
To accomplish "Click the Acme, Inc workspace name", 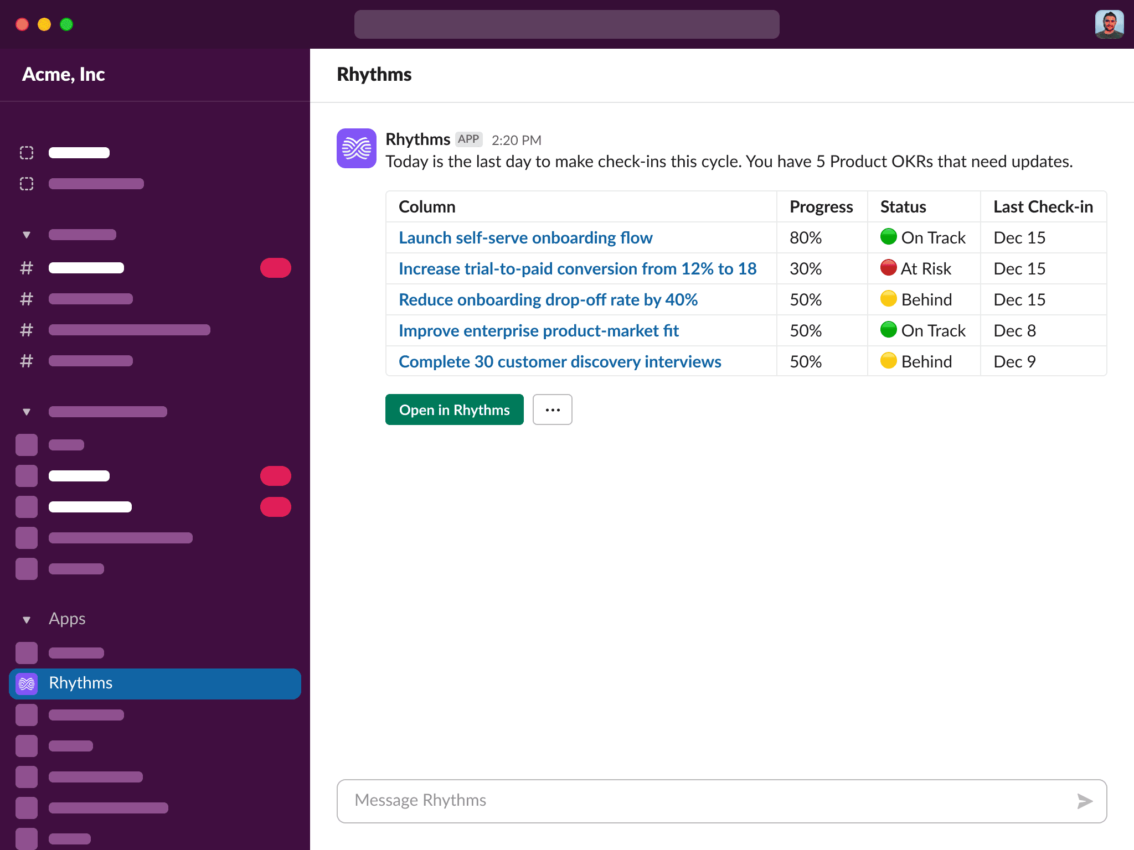I will [x=64, y=74].
